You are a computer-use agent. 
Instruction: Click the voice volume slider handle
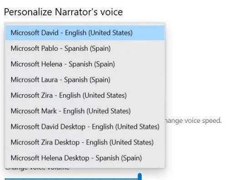(x=140, y=176)
